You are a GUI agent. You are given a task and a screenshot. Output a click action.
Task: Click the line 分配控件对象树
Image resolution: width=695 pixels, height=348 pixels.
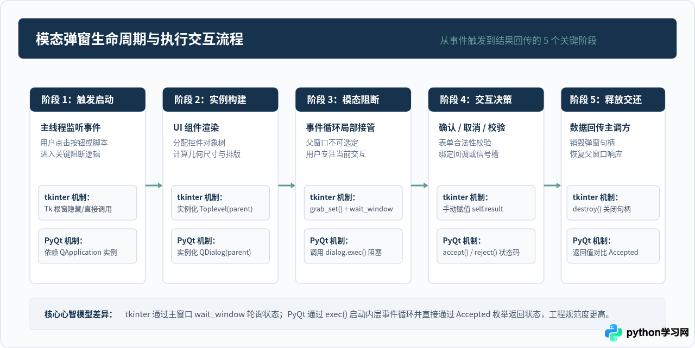coord(199,143)
